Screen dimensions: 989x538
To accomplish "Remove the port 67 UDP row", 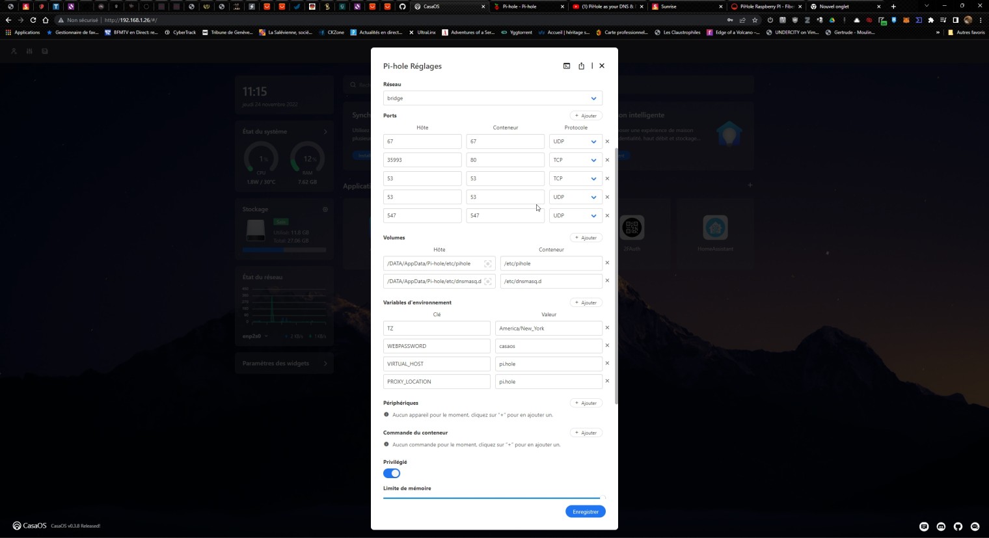I will pyautogui.click(x=607, y=141).
